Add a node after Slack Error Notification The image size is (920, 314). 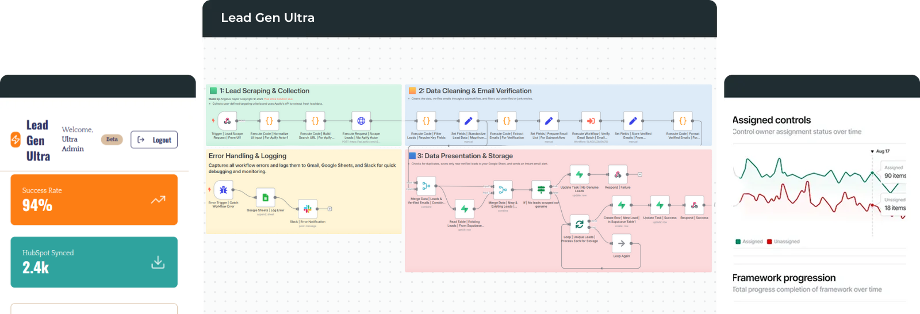330,209
